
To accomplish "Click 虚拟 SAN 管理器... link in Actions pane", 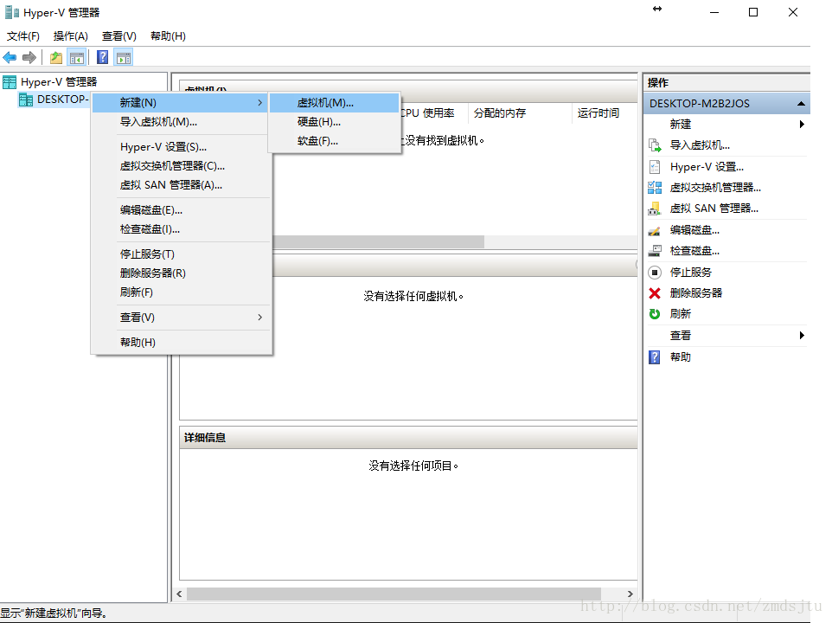I will pos(714,209).
